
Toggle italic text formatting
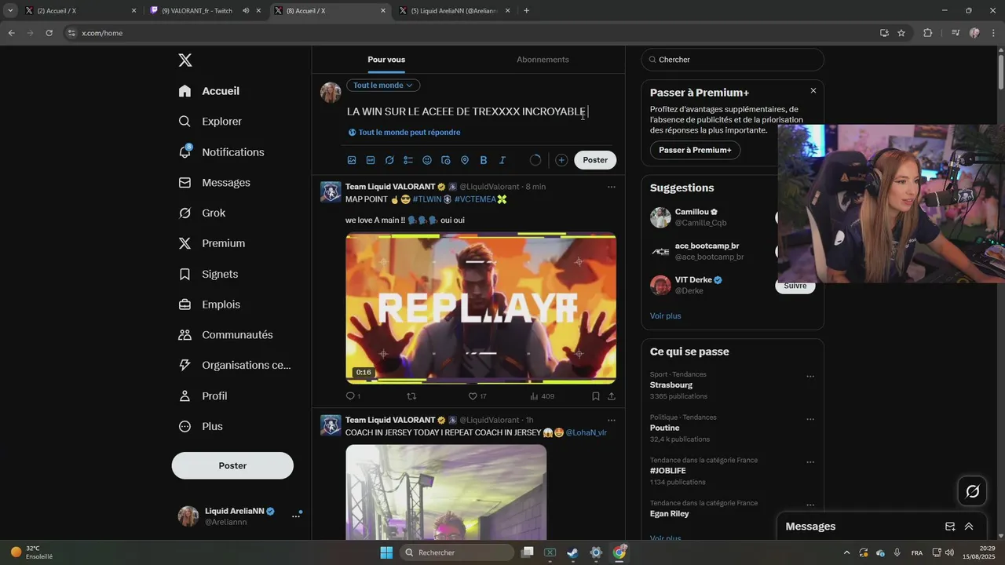tap(502, 160)
